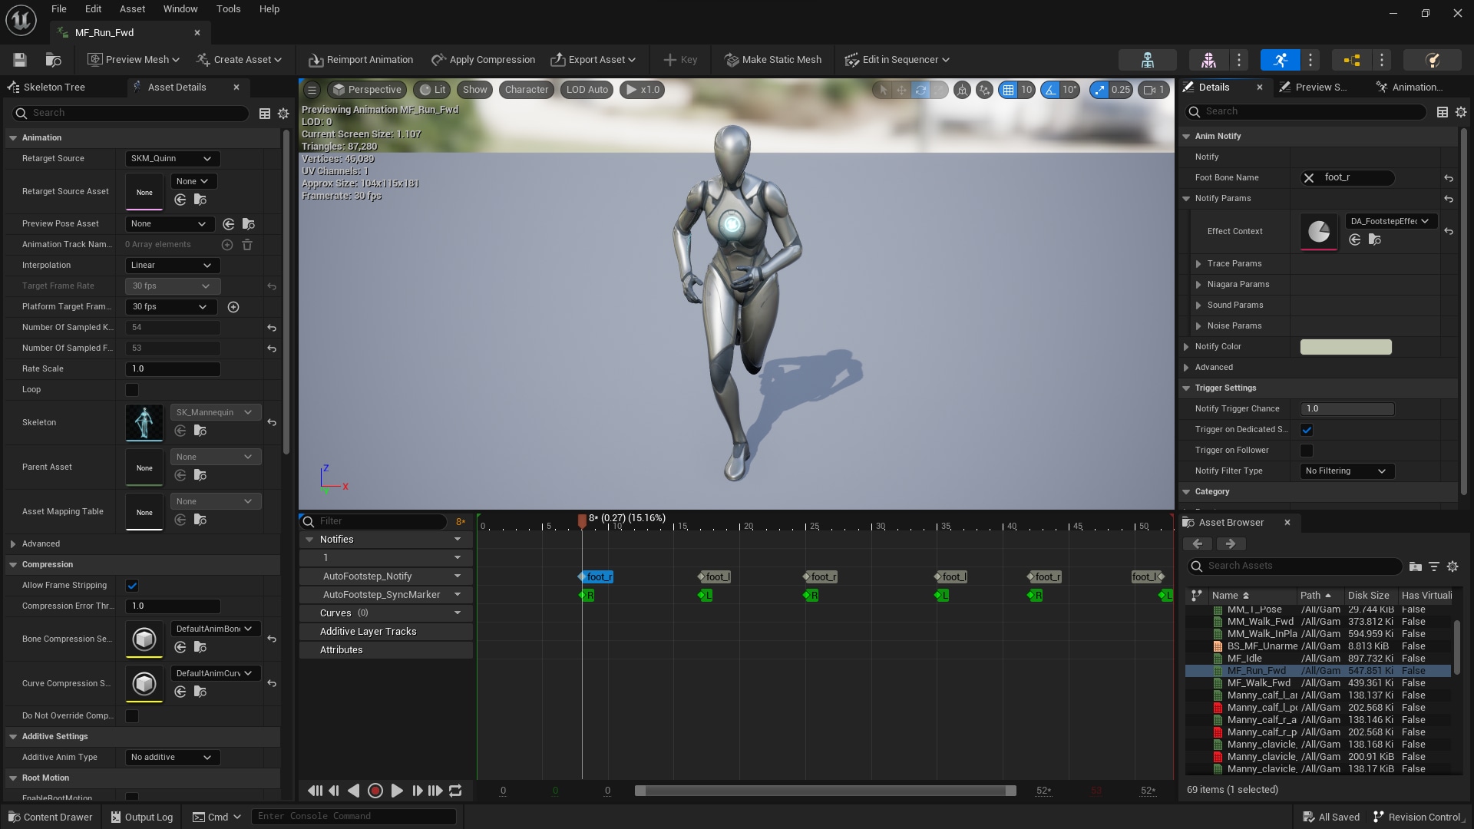Click the Notify Color swatch
The image size is (1474, 829).
(1346, 346)
